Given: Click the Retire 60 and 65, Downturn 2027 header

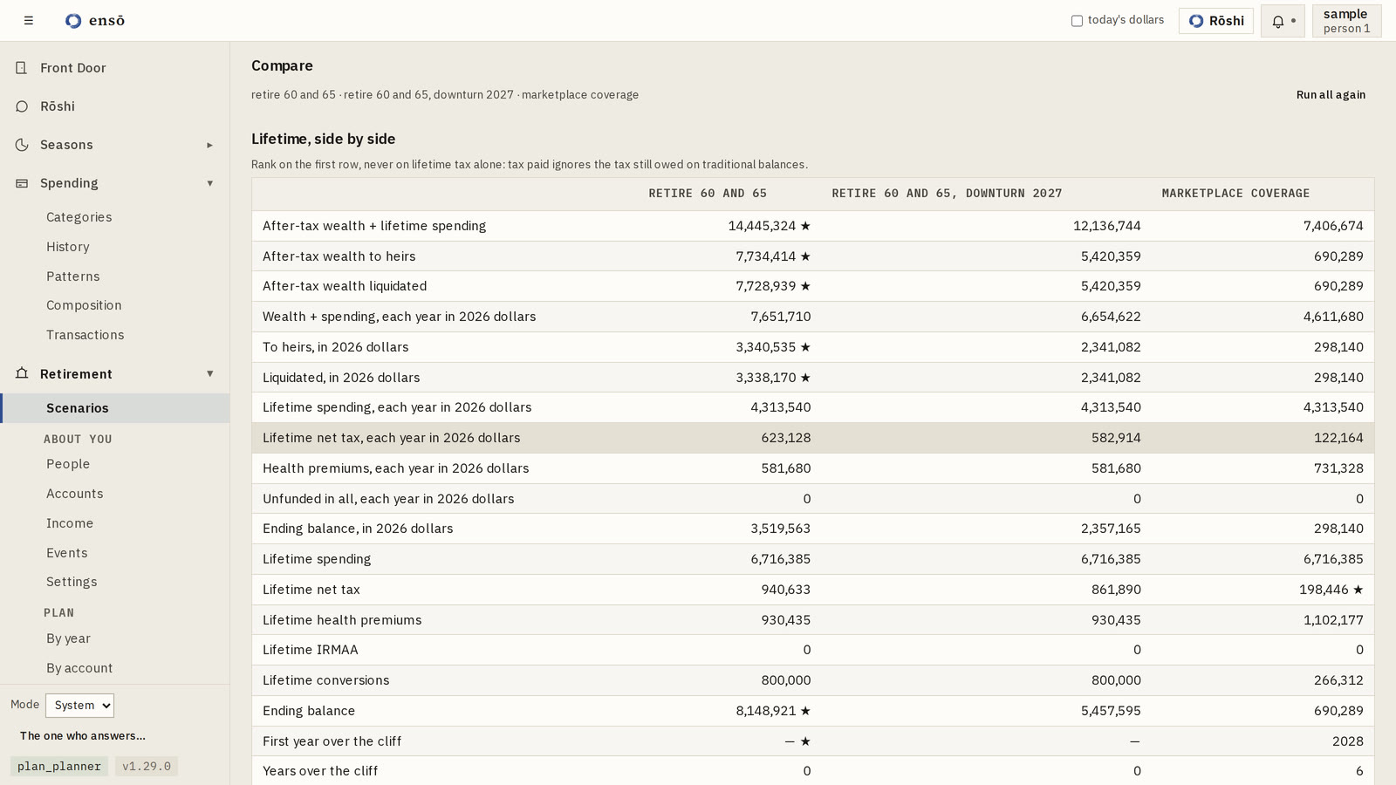Looking at the screenshot, I should (x=947, y=194).
